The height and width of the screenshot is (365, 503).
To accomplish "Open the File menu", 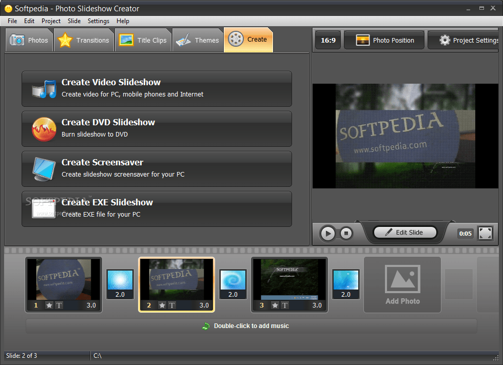I will pos(12,21).
